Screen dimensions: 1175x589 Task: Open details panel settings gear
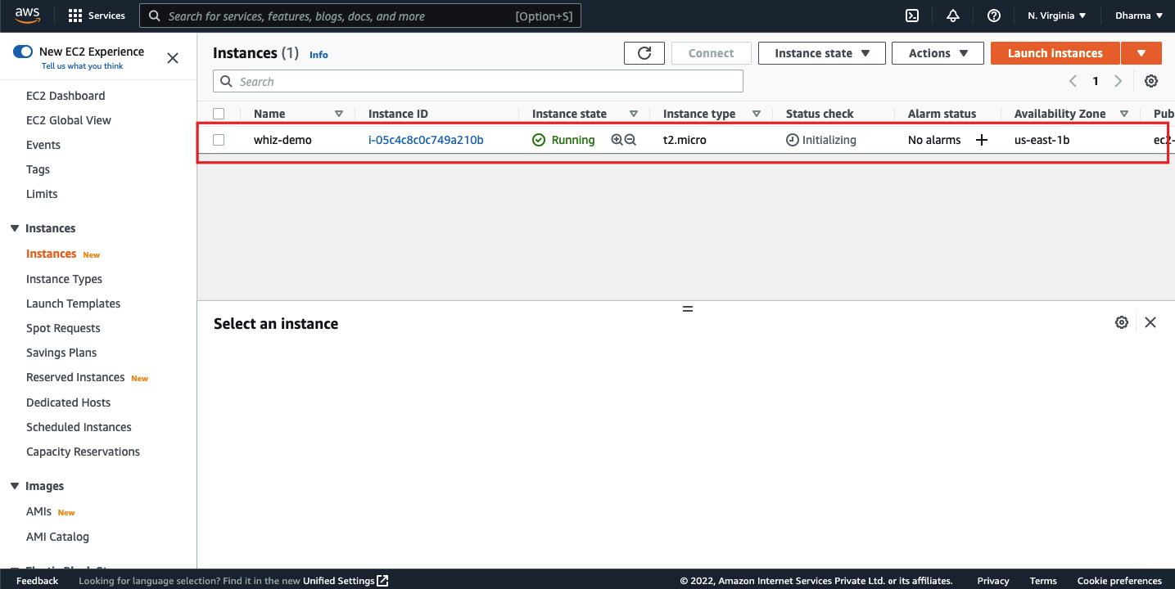[1122, 322]
